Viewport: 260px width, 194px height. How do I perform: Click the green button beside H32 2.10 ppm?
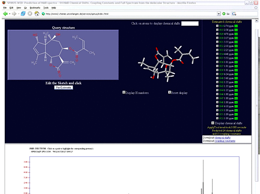(236, 46)
